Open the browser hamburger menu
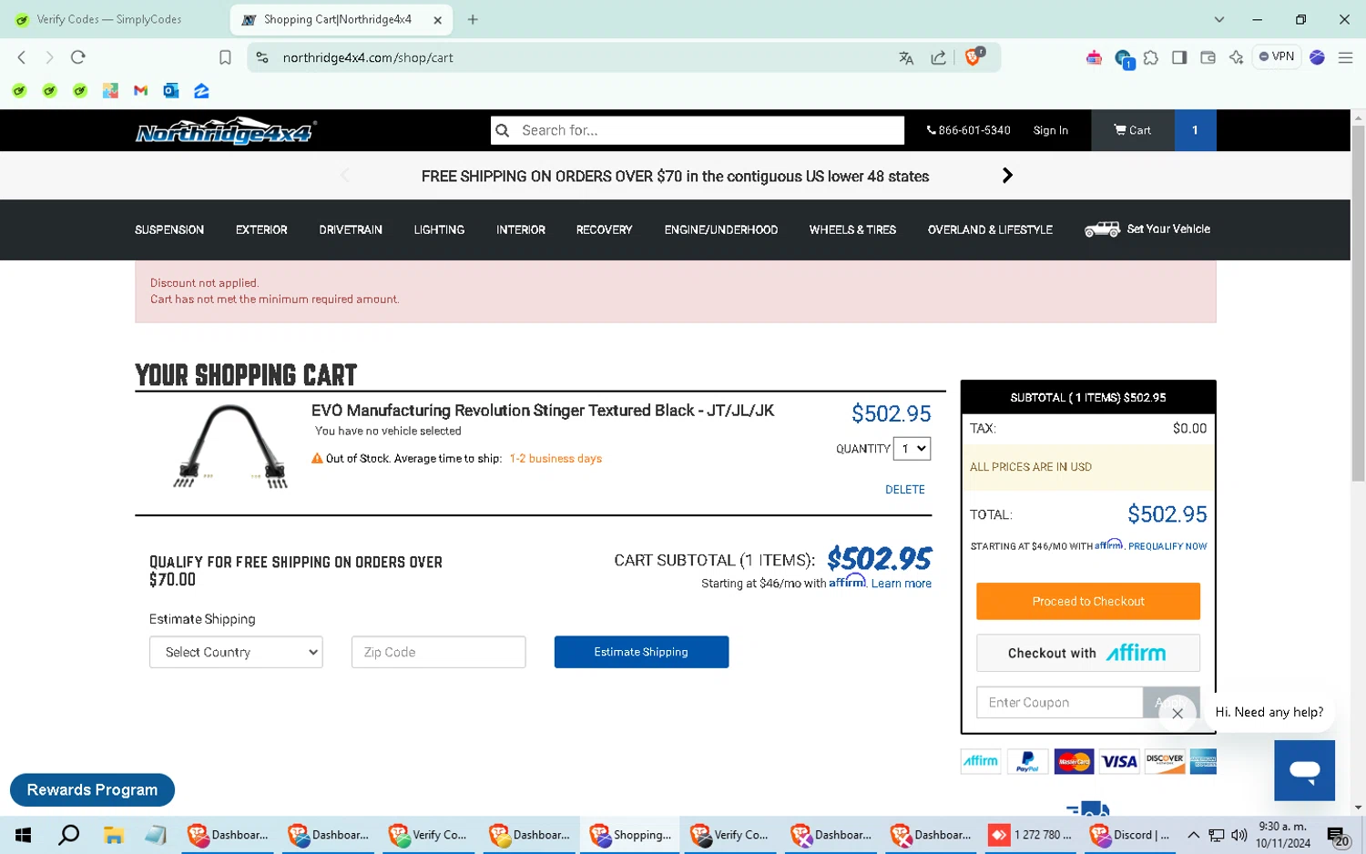 click(1345, 57)
